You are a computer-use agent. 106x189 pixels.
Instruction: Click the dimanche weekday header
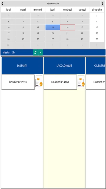point(97,10)
